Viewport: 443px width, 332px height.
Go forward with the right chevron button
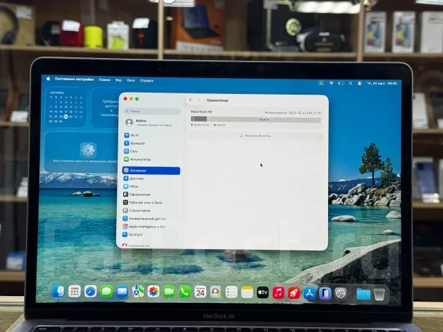pyautogui.click(x=199, y=100)
